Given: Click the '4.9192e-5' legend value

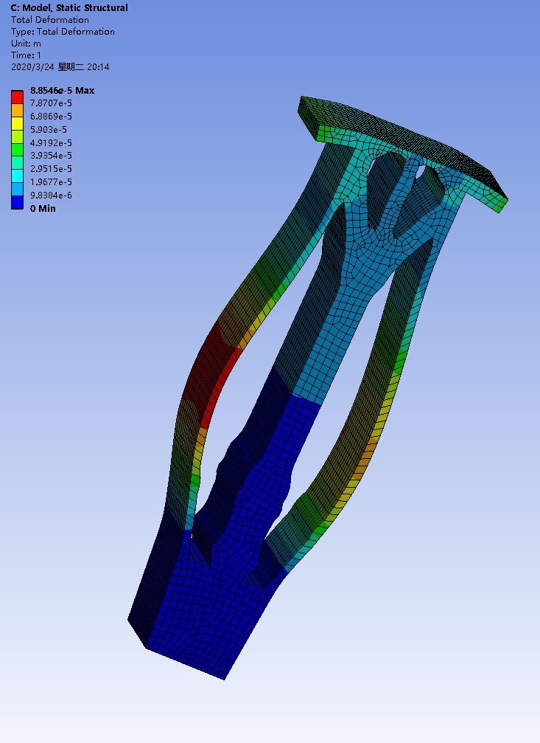Looking at the screenshot, I should (x=51, y=142).
